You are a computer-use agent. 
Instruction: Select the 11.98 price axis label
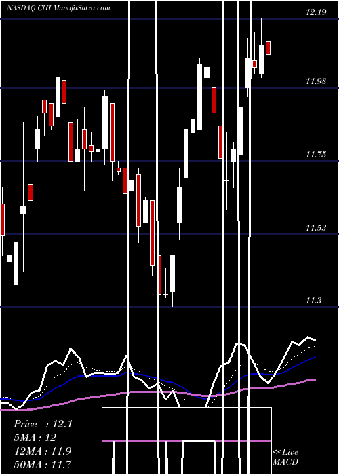click(316, 81)
